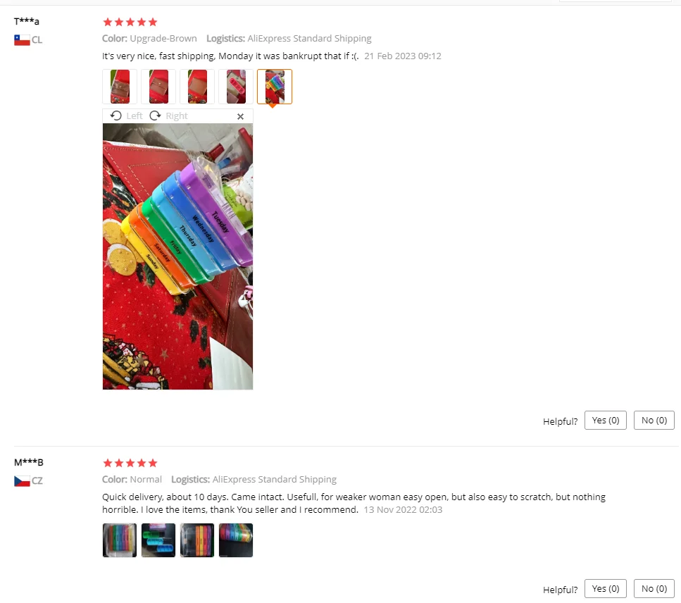This screenshot has height=603, width=681.
Task: Click the Chile flag icon beside CL
Action: 22,40
